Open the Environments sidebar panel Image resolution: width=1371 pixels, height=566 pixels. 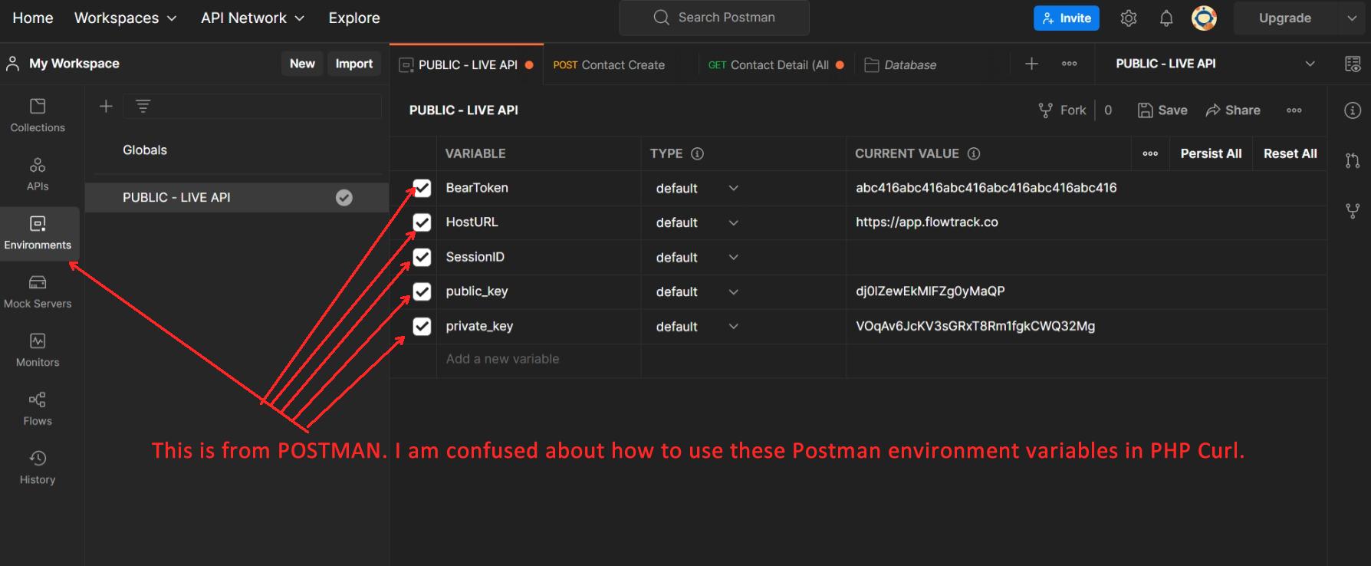click(38, 233)
